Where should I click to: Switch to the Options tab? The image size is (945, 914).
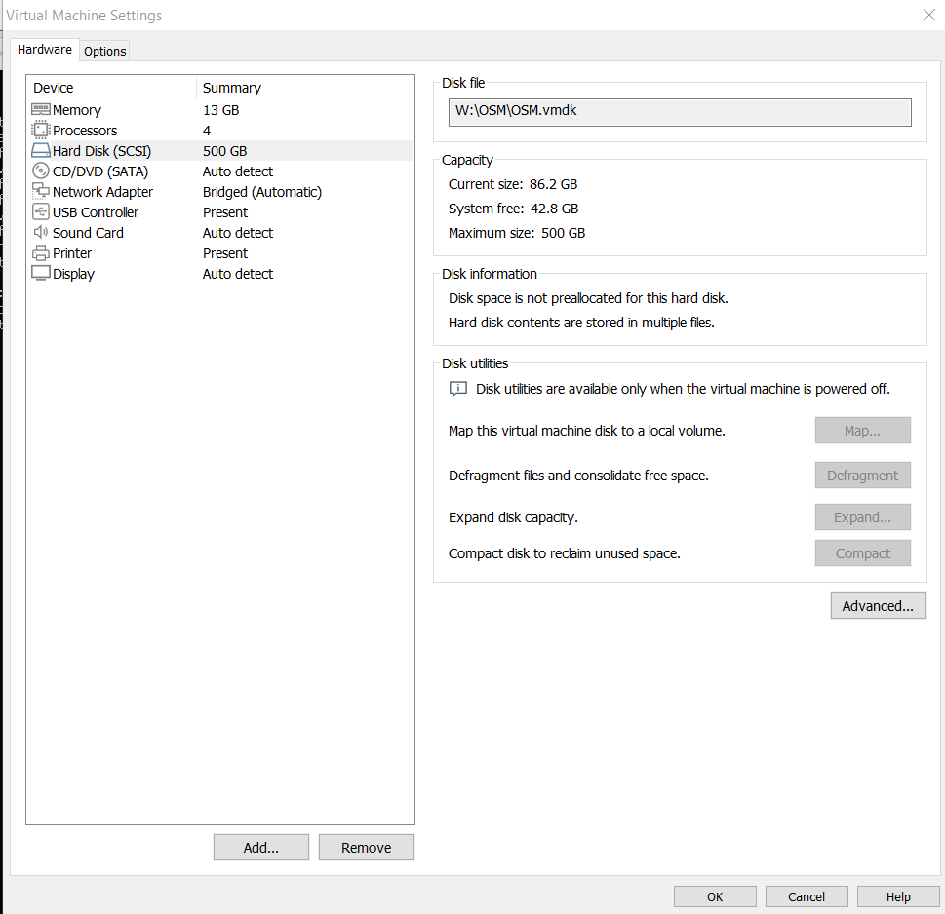pyautogui.click(x=105, y=52)
